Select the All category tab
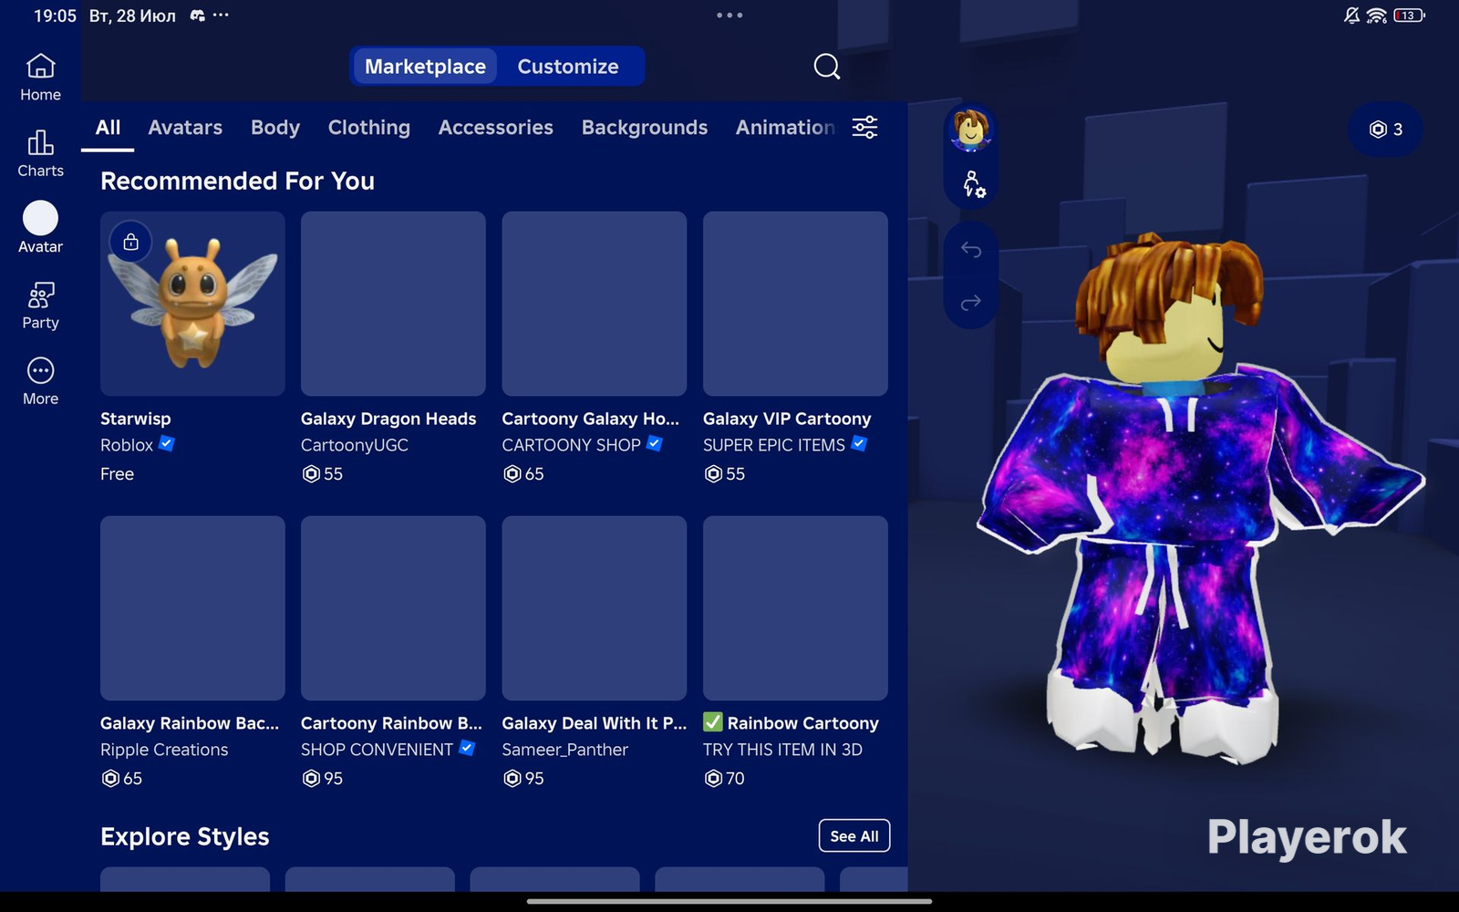The image size is (1459, 912). click(x=108, y=128)
